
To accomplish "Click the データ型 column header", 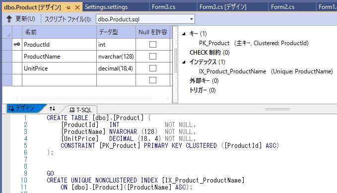I will click(x=116, y=32).
